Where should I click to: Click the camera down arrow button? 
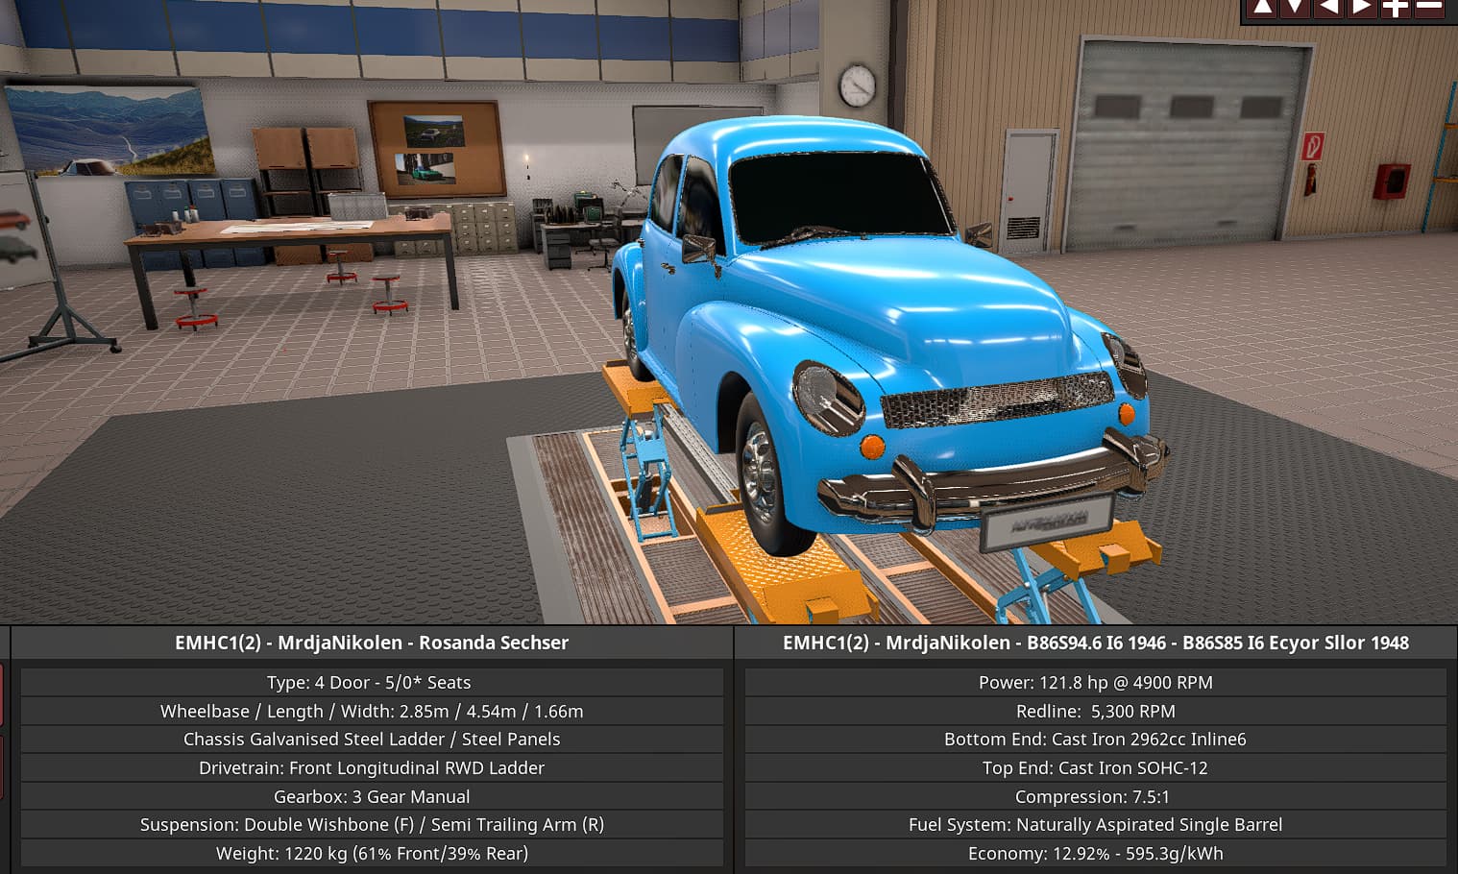point(1296,8)
